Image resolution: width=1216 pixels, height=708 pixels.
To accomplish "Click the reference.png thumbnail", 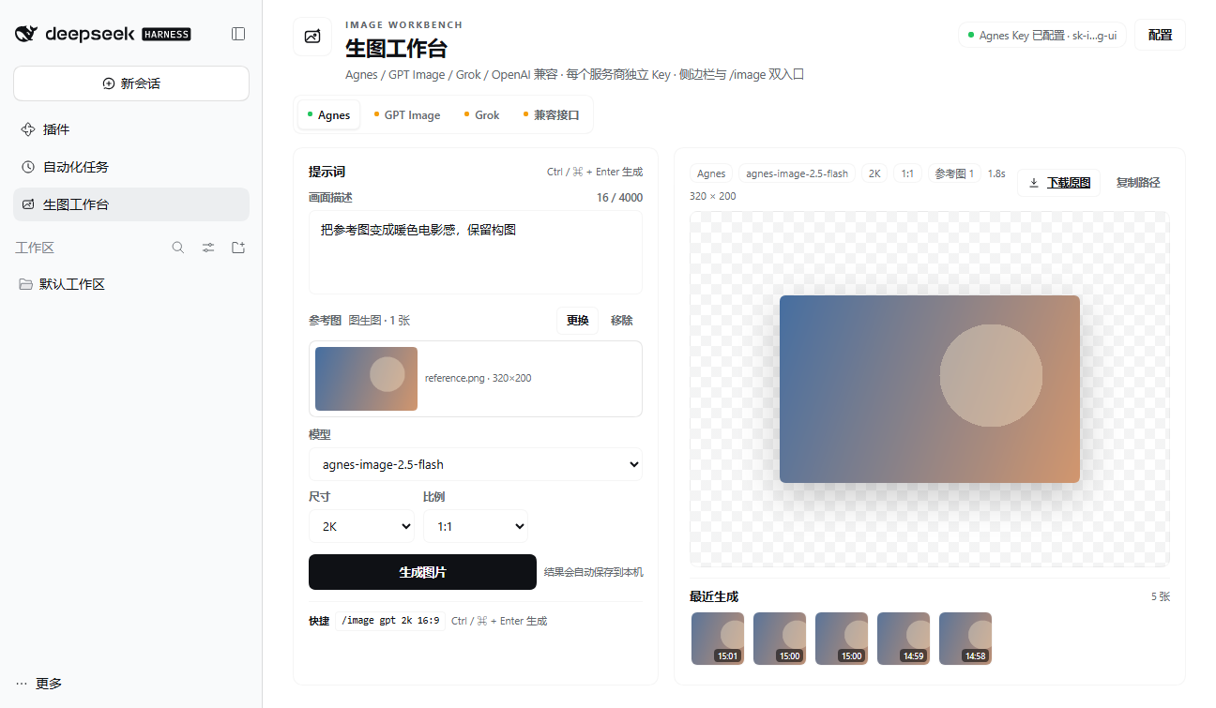I will (x=366, y=379).
